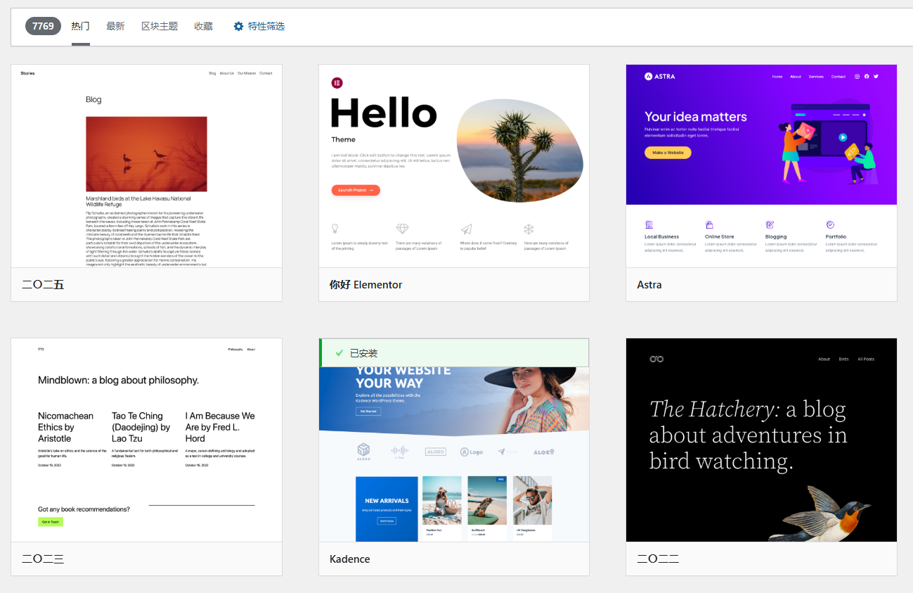
Task: Show the 收藏 themes tab
Action: coord(203,26)
